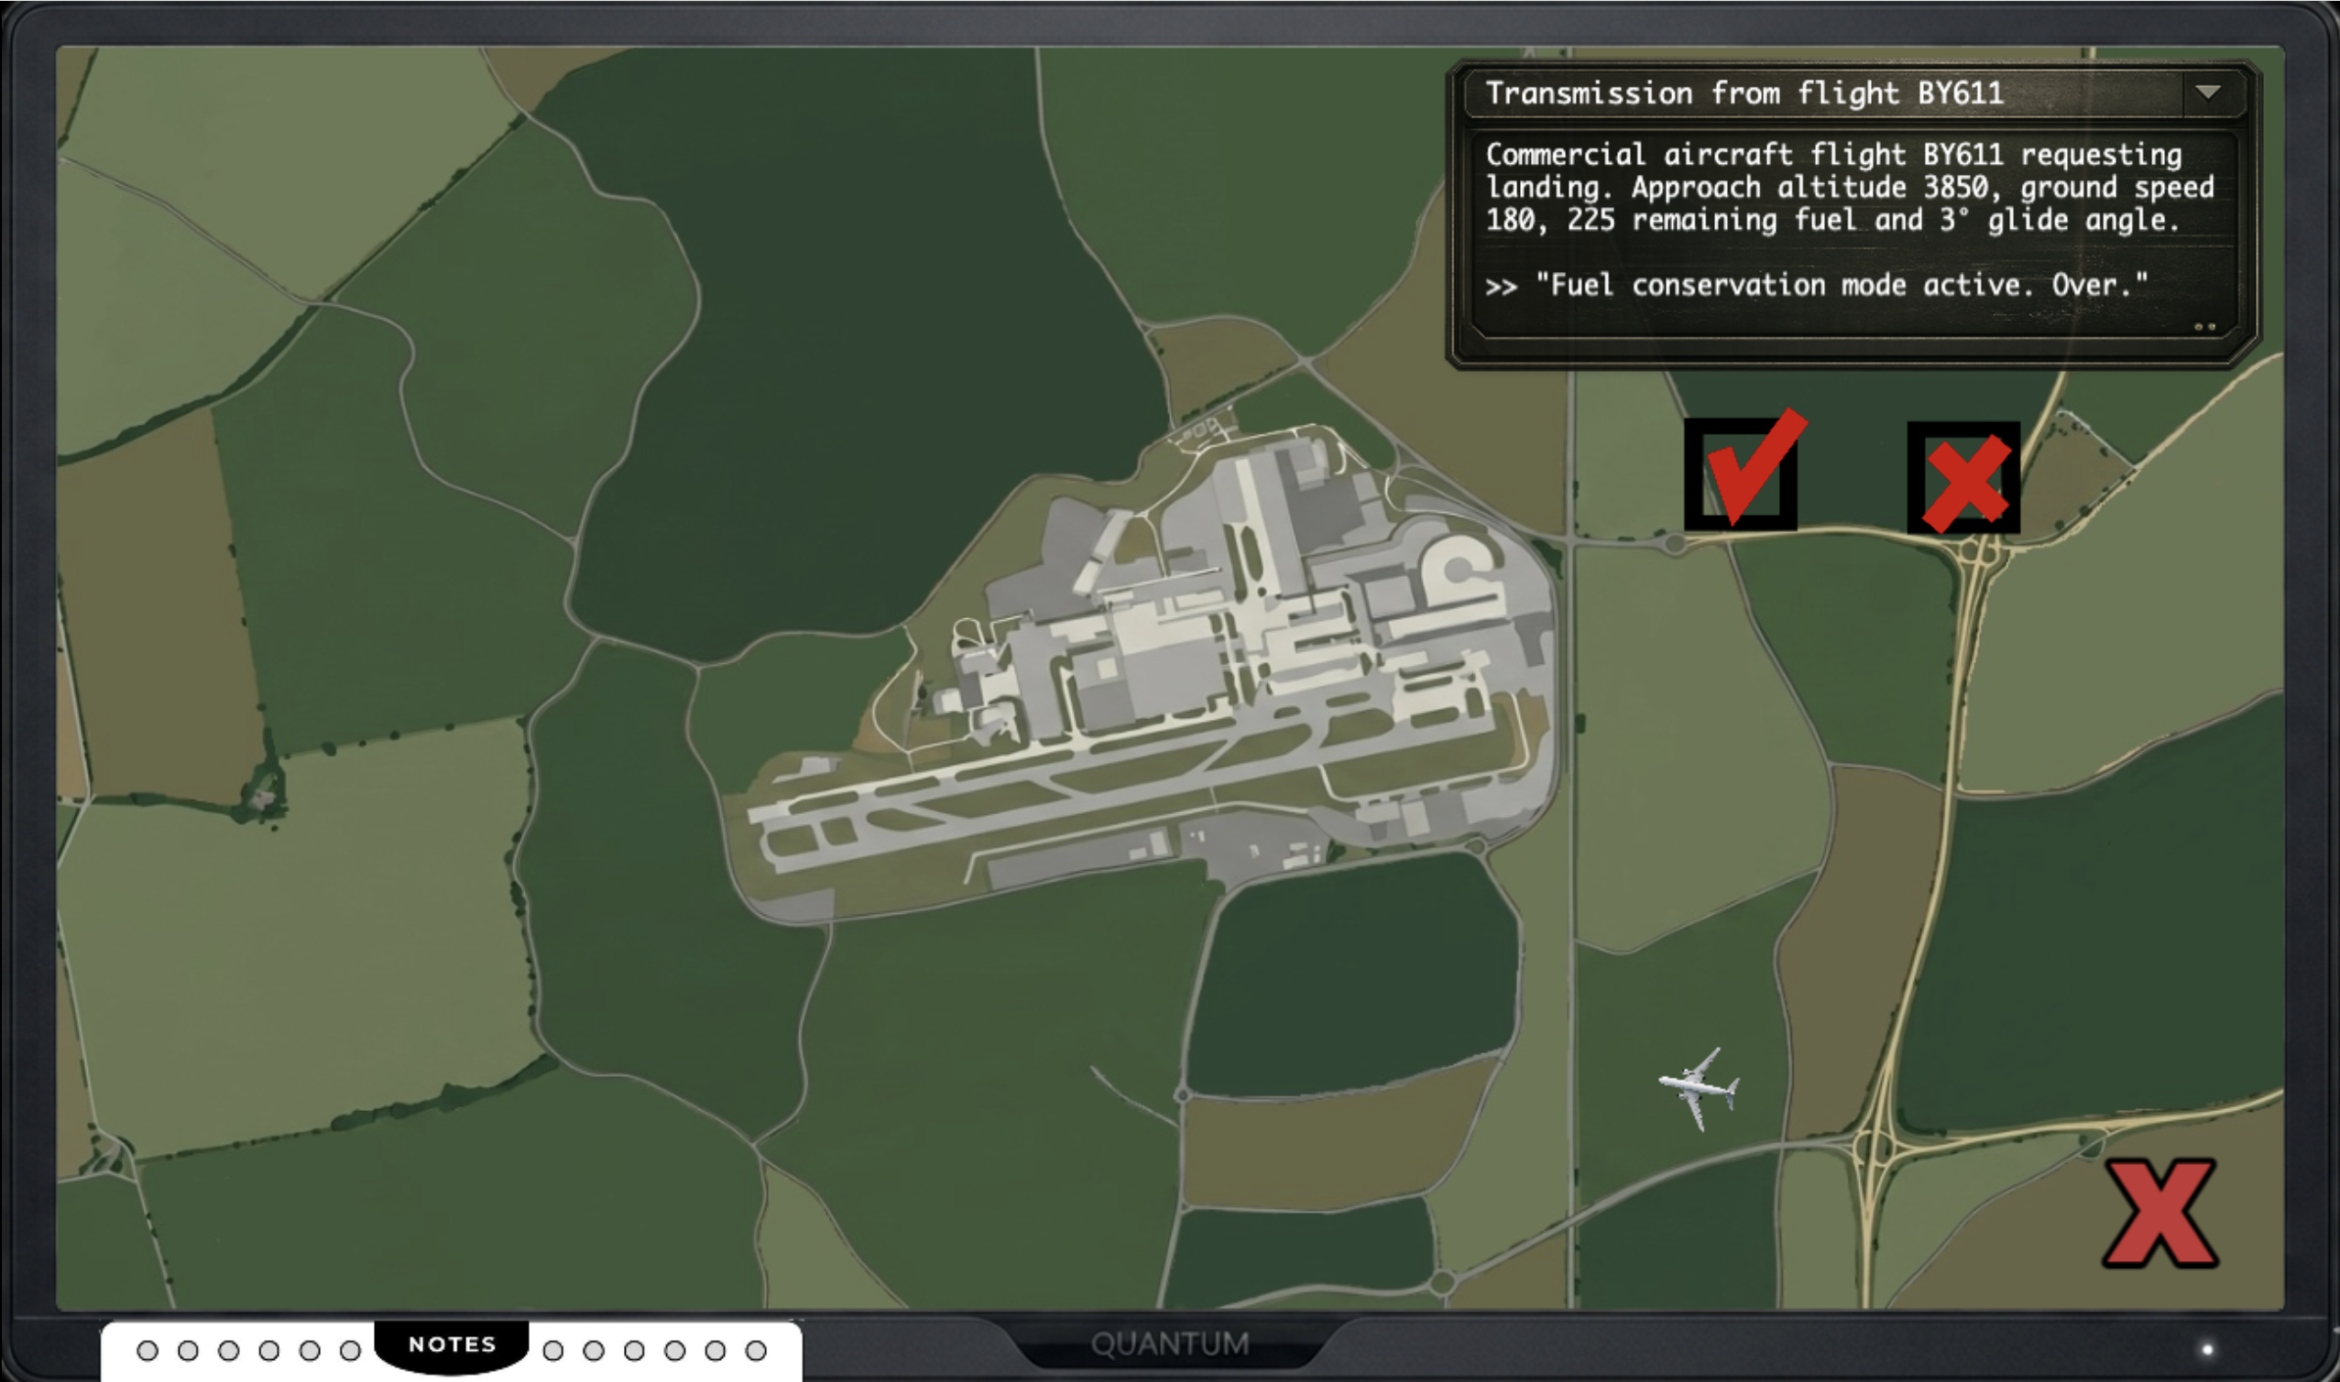Click the QUANTUM label on monitor bezel
Image resolution: width=2340 pixels, height=1382 pixels.
1169,1344
